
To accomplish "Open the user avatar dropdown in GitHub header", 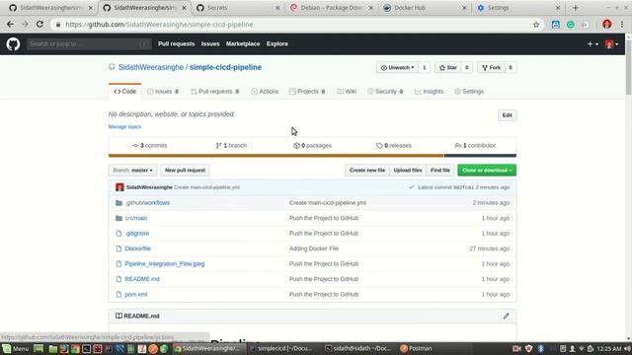I will (611, 43).
